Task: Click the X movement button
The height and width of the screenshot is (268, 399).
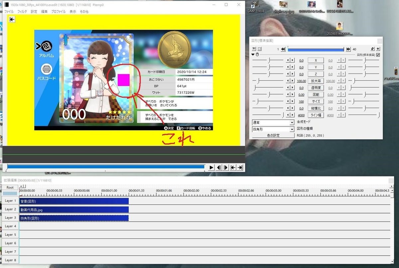Action: [316, 60]
